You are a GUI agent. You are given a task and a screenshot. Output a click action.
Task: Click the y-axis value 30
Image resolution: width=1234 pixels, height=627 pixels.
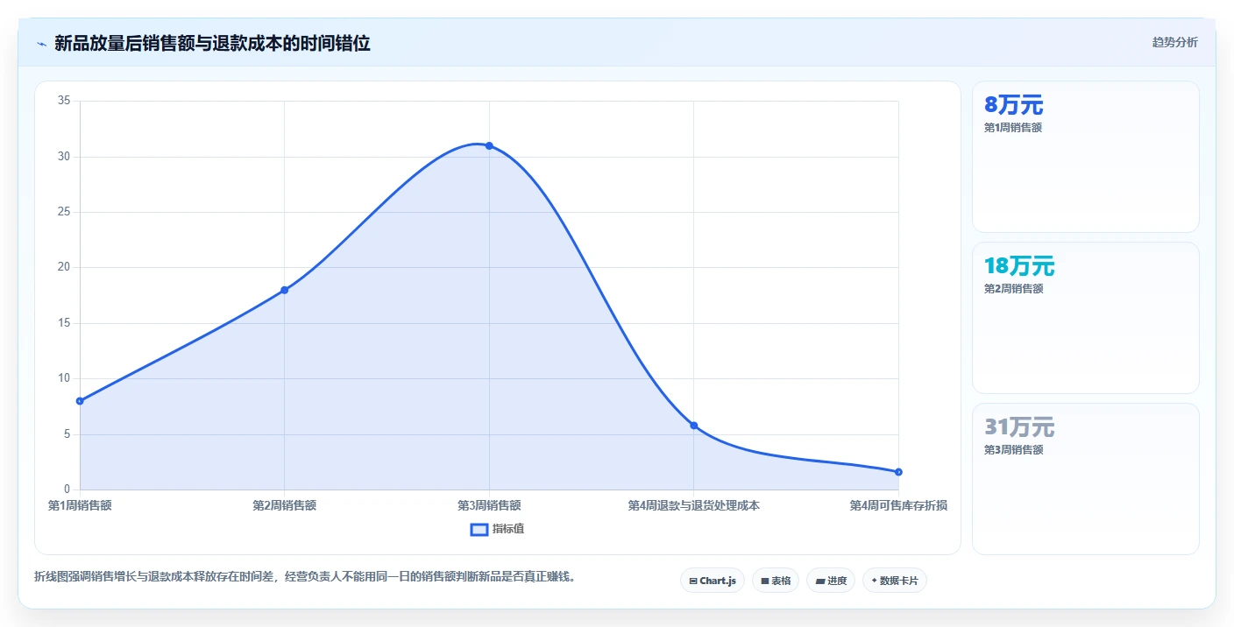(x=64, y=157)
